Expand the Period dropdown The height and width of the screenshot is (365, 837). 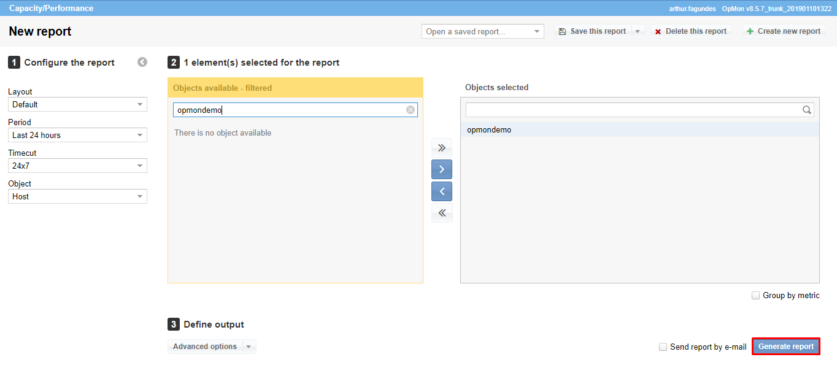pyautogui.click(x=77, y=136)
